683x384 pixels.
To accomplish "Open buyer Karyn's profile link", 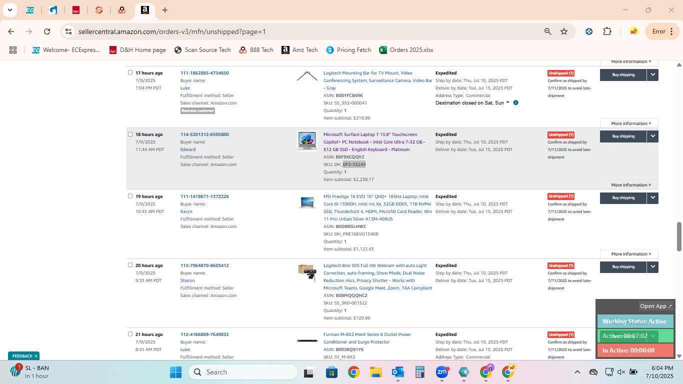I will (x=186, y=211).
